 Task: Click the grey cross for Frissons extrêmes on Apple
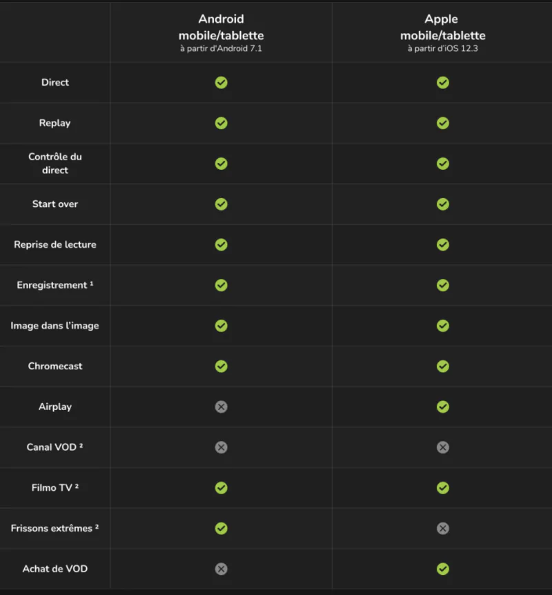443,528
